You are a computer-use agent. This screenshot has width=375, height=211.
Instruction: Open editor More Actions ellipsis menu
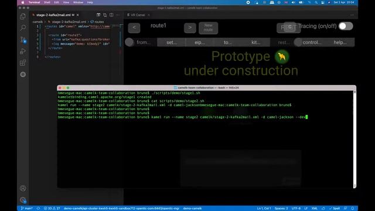pos(118,15)
